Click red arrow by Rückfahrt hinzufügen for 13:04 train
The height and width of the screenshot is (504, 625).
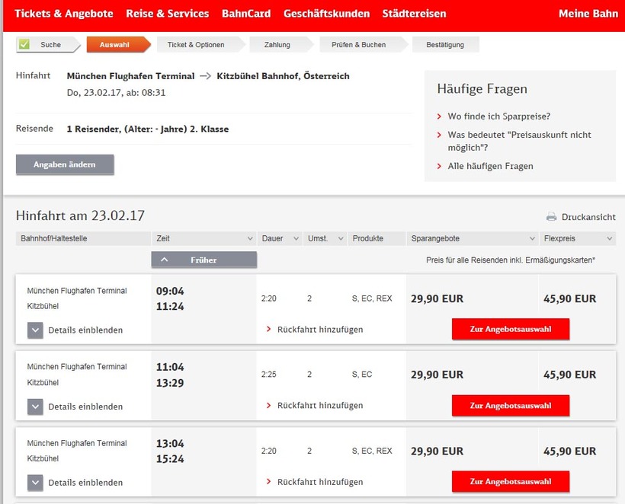point(269,482)
